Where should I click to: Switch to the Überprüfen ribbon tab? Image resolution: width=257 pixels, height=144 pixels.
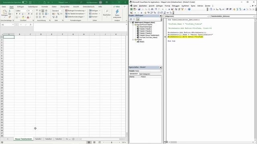(65, 7)
